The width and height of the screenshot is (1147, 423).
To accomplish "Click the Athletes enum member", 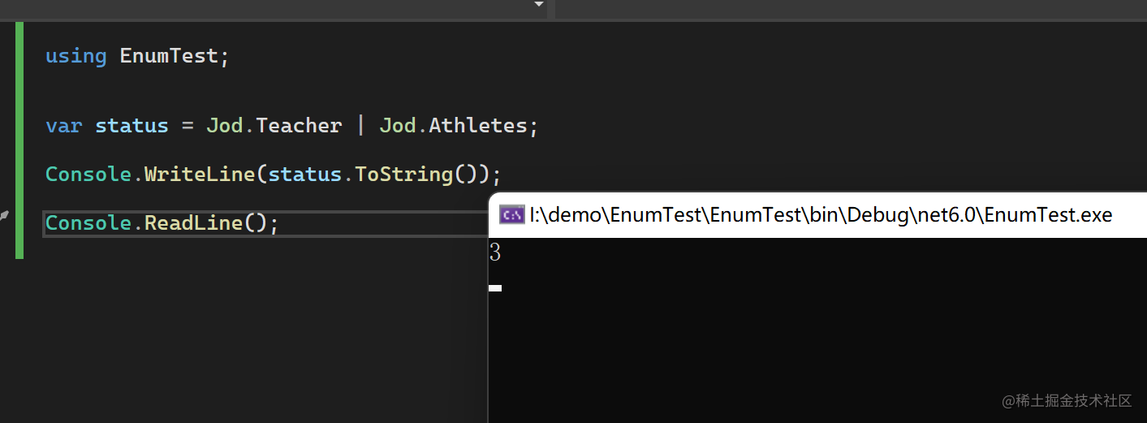I will pos(477,126).
